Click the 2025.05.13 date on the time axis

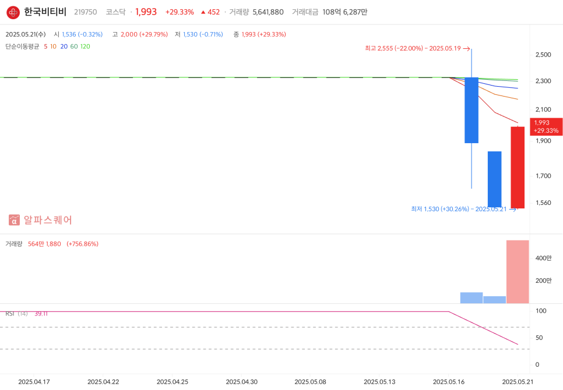tap(379, 382)
